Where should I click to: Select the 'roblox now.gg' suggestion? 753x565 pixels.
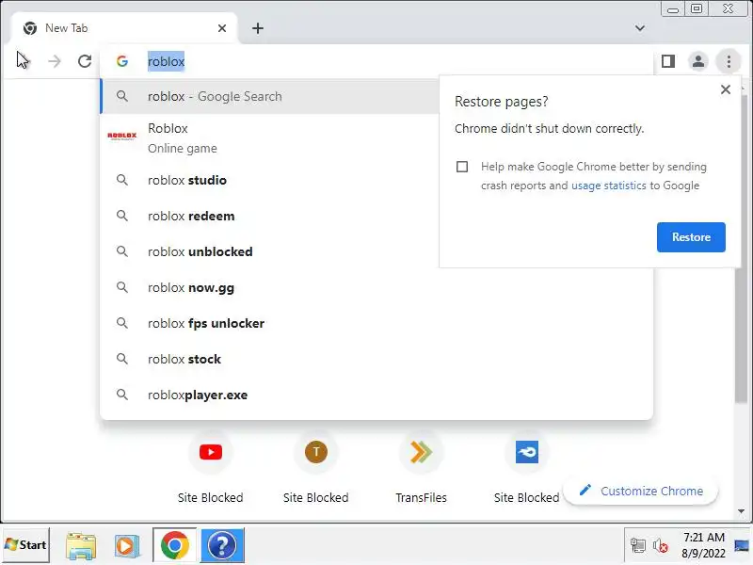click(x=376, y=288)
